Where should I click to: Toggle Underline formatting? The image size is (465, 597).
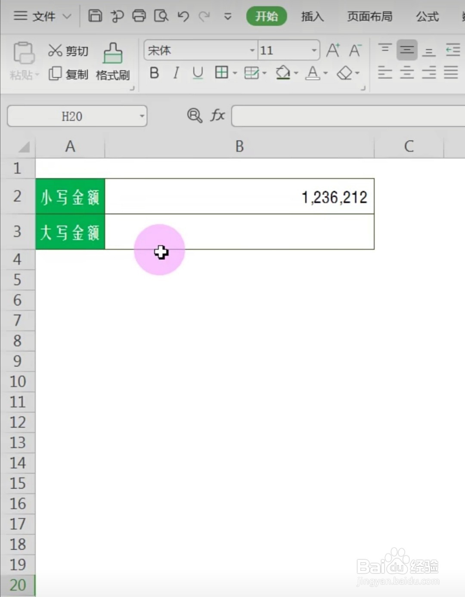point(198,73)
